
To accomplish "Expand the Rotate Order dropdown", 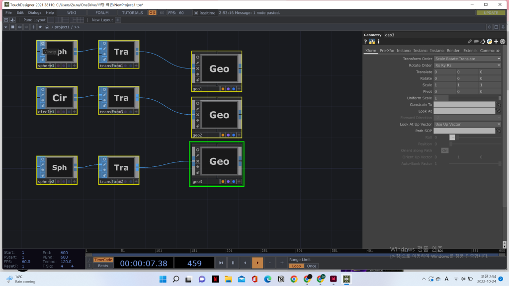I will pyautogui.click(x=467, y=65).
